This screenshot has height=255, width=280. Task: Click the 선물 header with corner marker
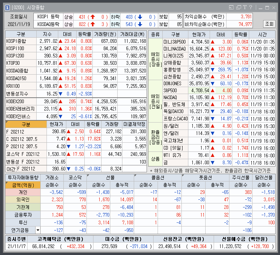pos(110,177)
